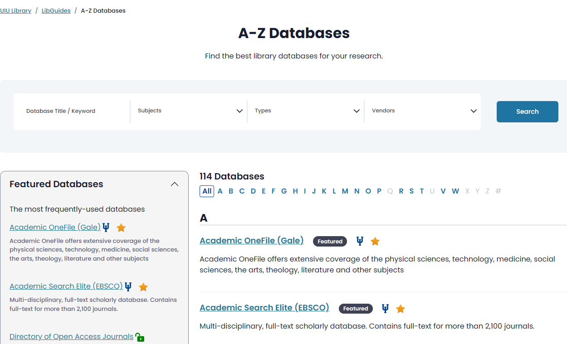
Task: Open Academic OneFile (Gale) in sidebar
Action: click(55, 228)
